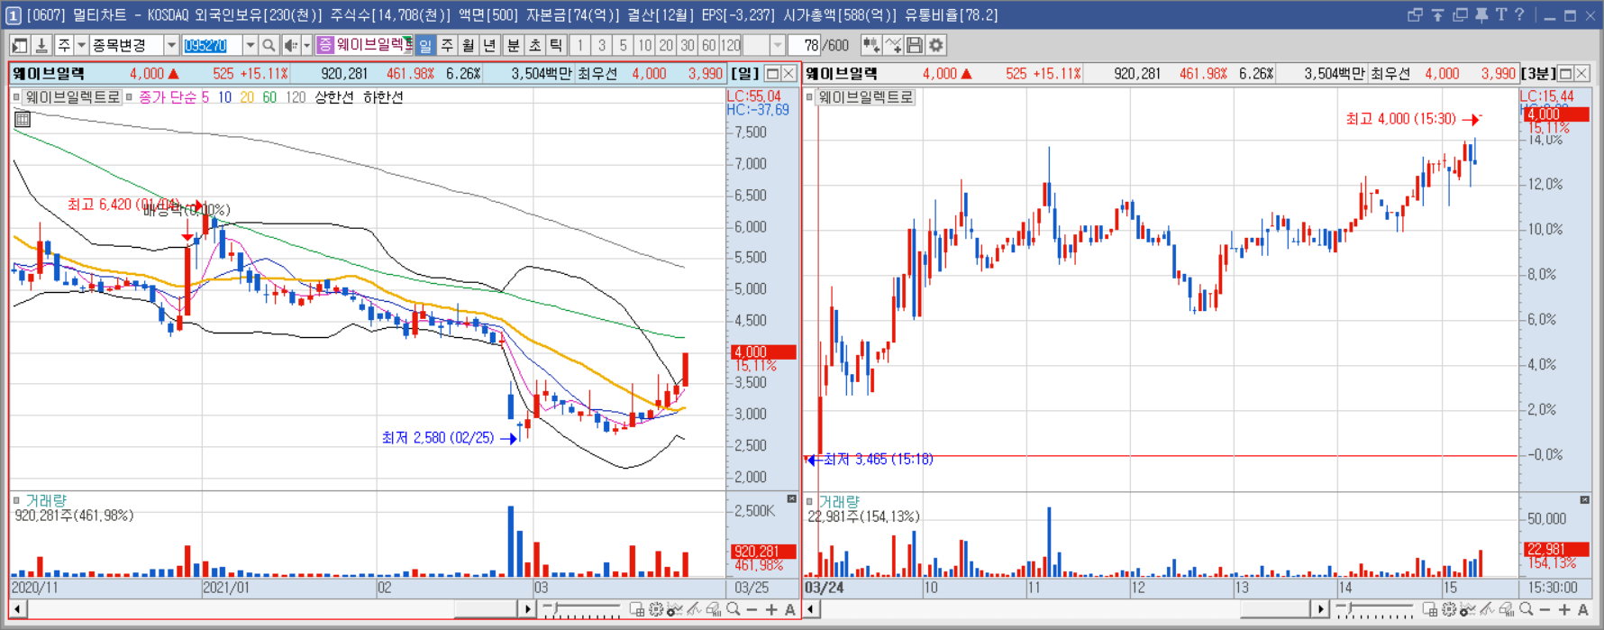Image resolution: width=1604 pixels, height=630 pixels.
Task: Adjust the zoom slider under the daily chart
Action: coord(583,610)
